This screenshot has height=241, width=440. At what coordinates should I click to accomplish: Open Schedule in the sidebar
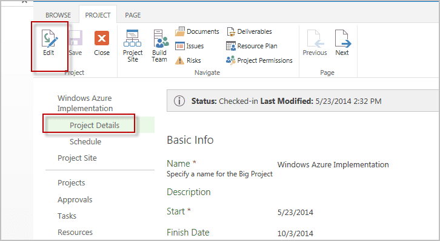[85, 141]
